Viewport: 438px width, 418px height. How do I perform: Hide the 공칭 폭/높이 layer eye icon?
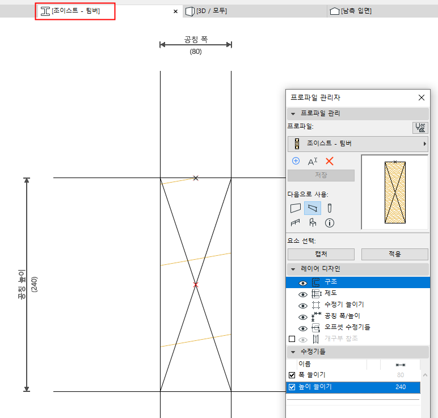[x=303, y=317]
